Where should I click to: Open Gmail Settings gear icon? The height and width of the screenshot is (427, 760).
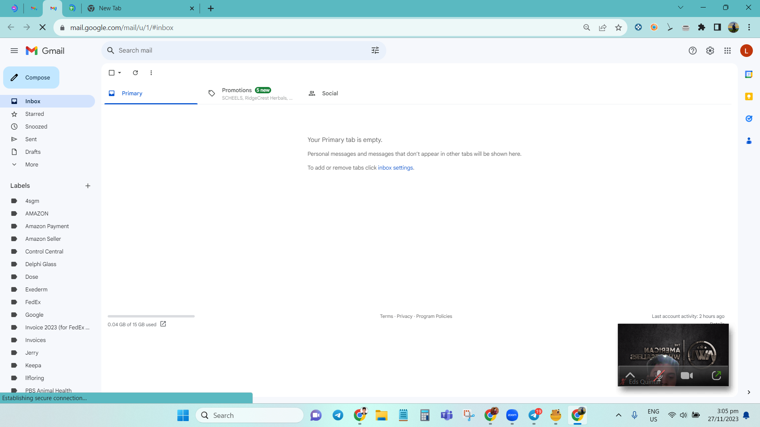710,51
